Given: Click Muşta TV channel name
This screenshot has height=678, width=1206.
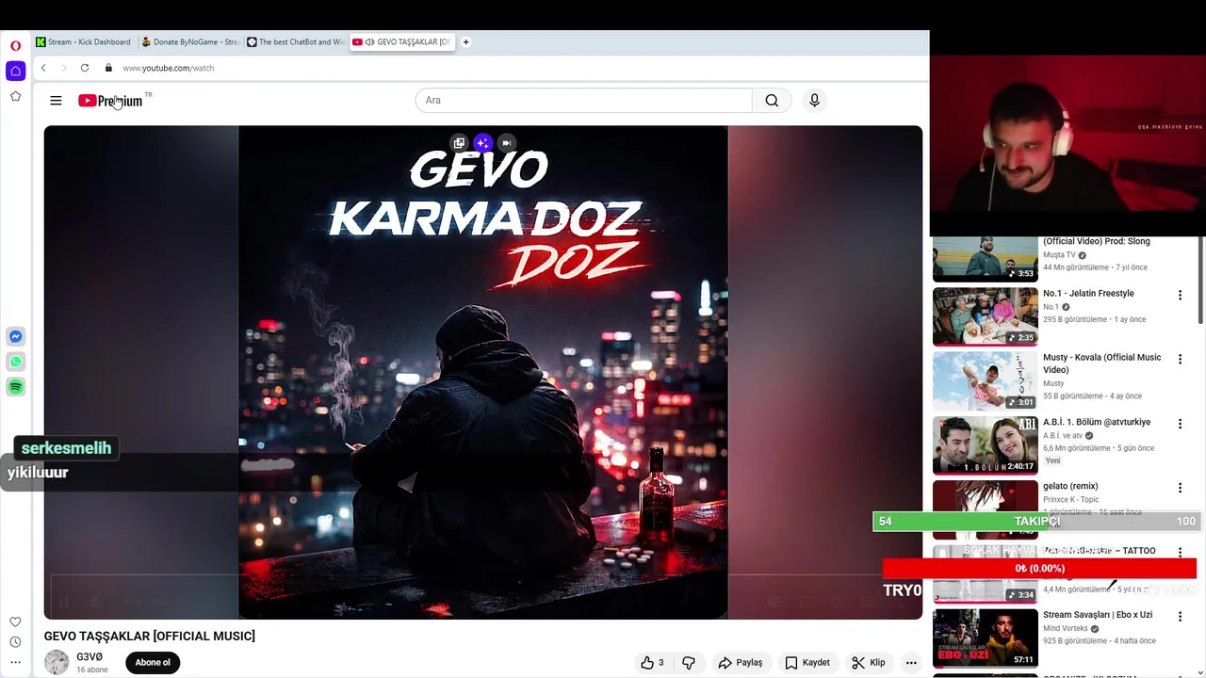Looking at the screenshot, I should tap(1059, 255).
